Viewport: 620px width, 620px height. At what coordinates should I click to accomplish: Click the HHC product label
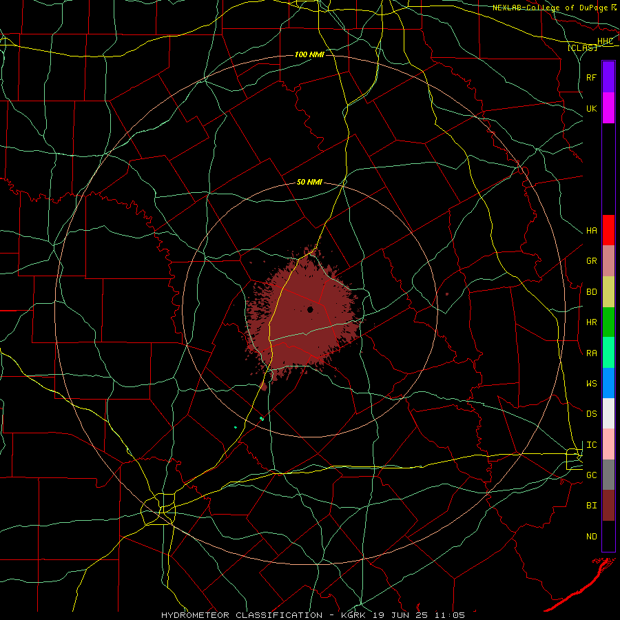pyautogui.click(x=605, y=41)
